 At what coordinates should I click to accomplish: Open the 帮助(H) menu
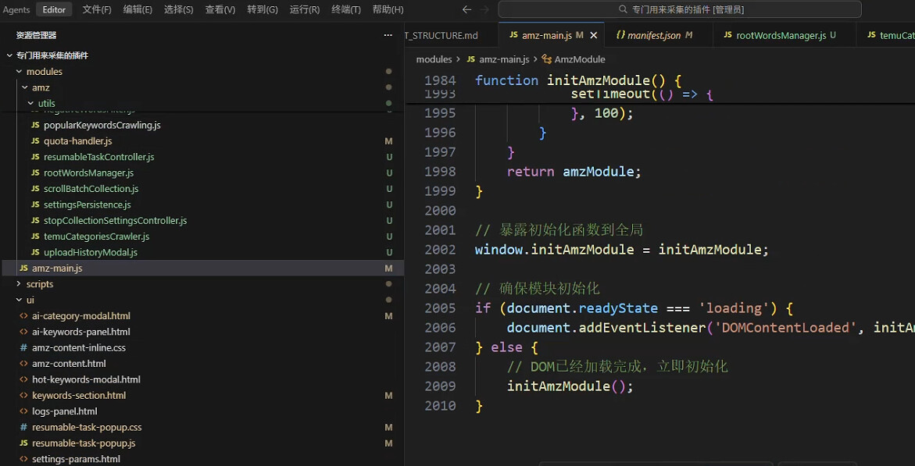[x=388, y=9]
